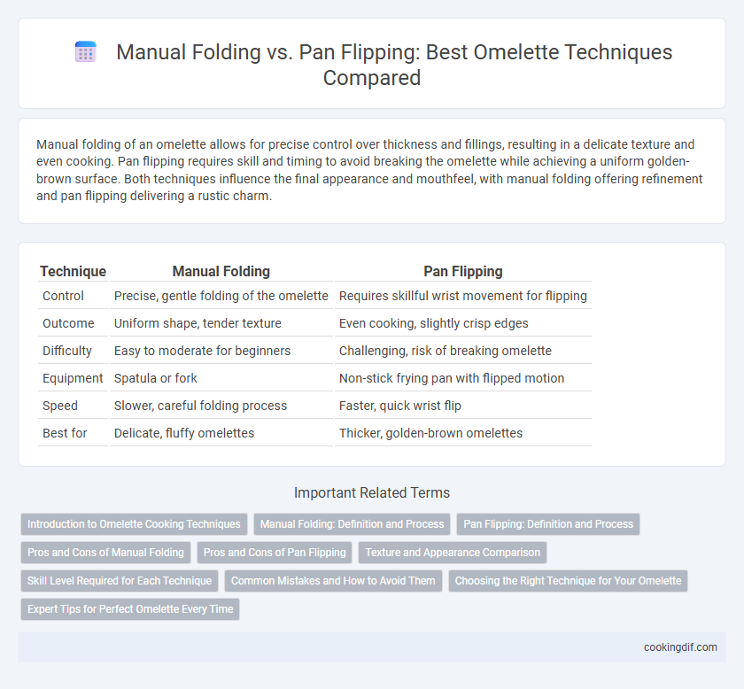Click the Technique column header

(73, 271)
